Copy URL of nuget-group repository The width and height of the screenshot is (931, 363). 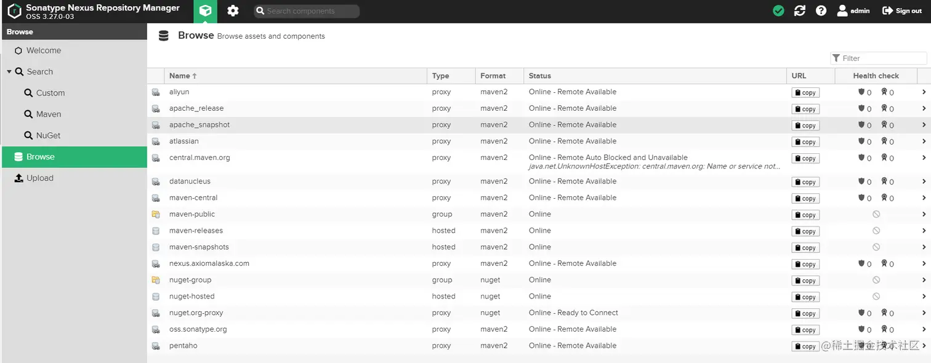[805, 281]
